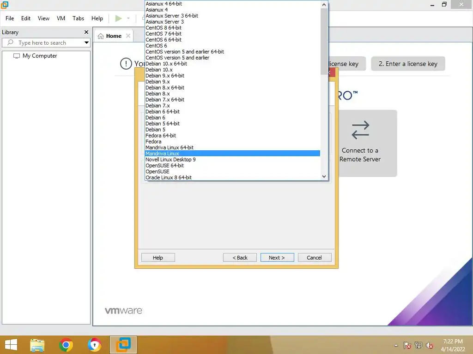473x354 pixels.
Task: Open the Library search dropdown arrow
Action: 86,43
